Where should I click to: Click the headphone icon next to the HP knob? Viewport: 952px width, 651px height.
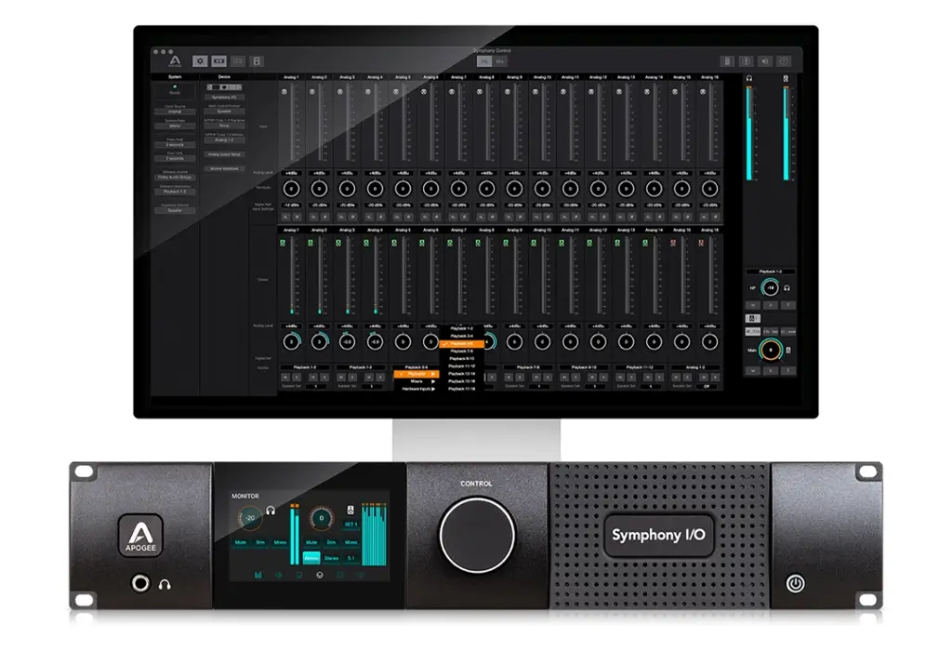(x=787, y=289)
